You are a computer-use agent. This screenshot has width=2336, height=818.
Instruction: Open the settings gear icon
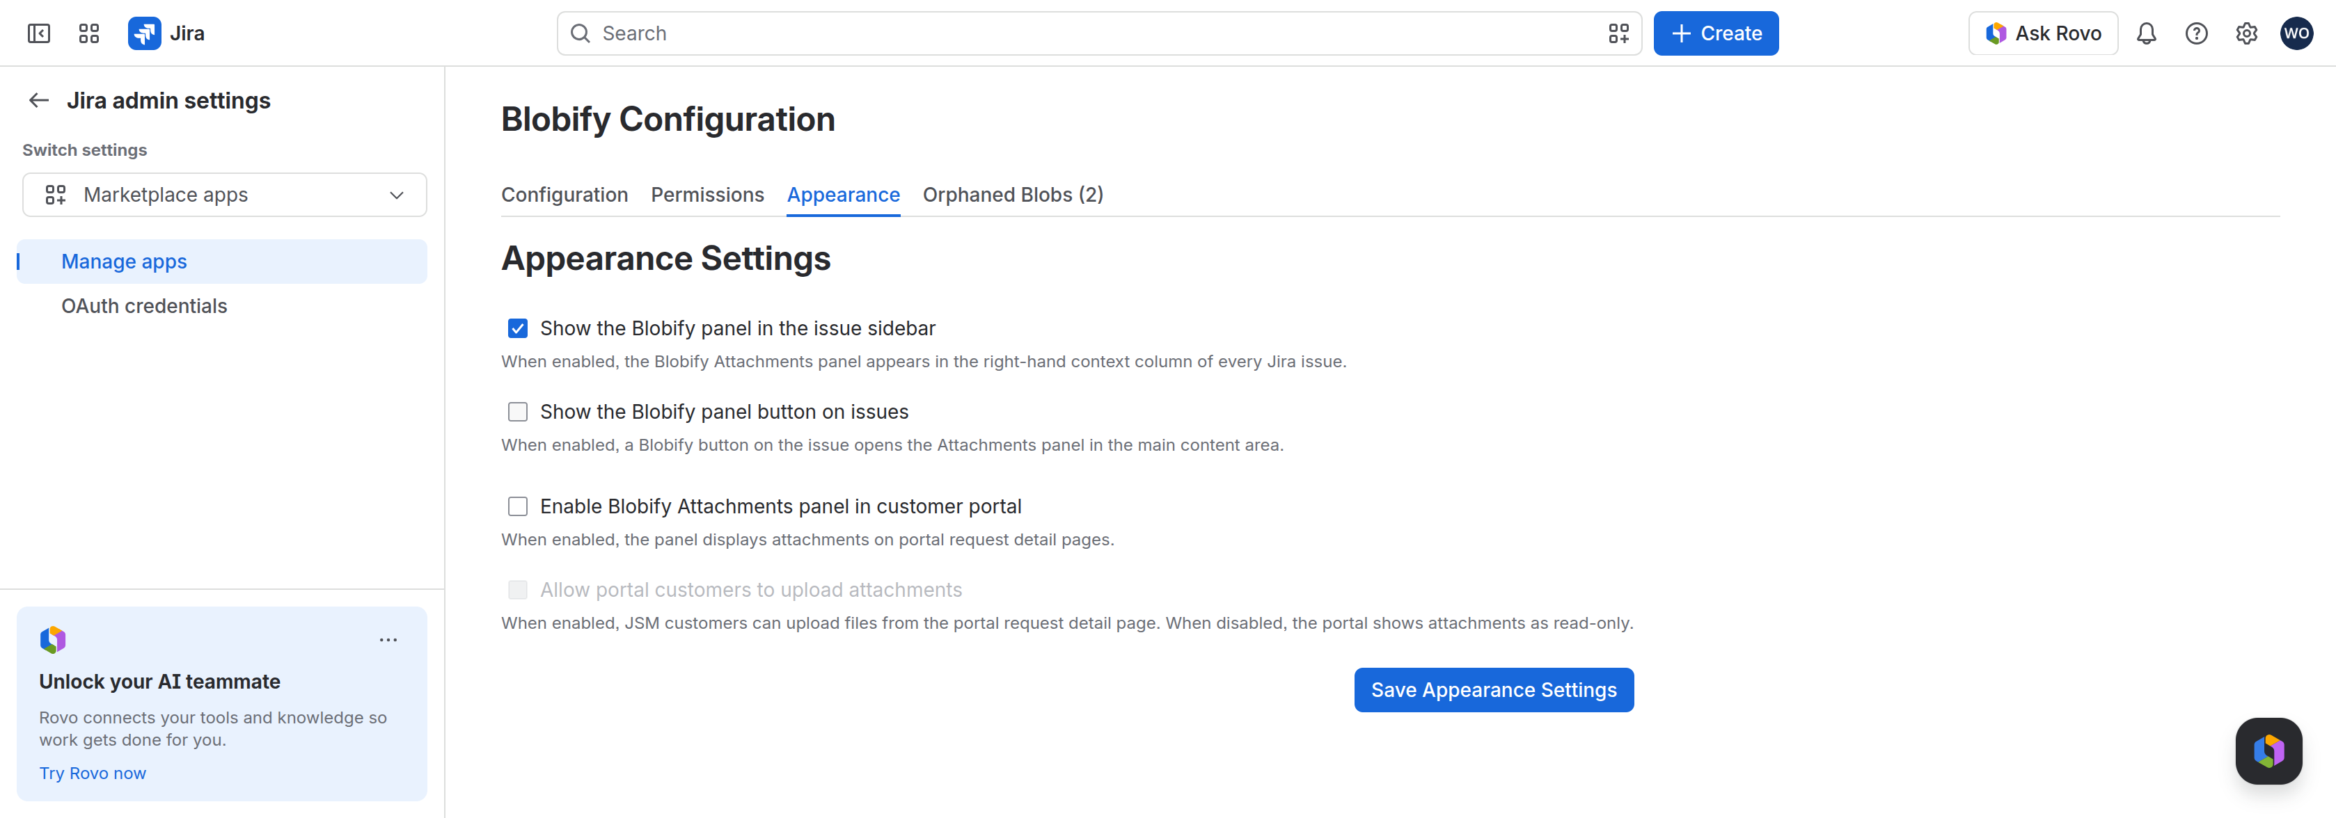[2246, 33]
